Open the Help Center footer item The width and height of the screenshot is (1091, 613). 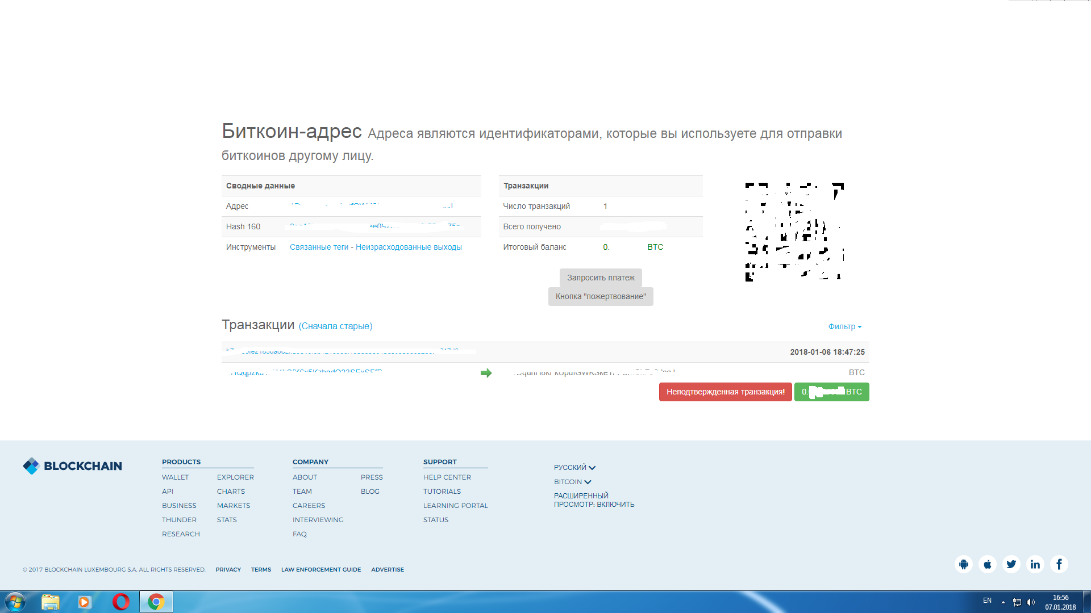click(x=447, y=477)
